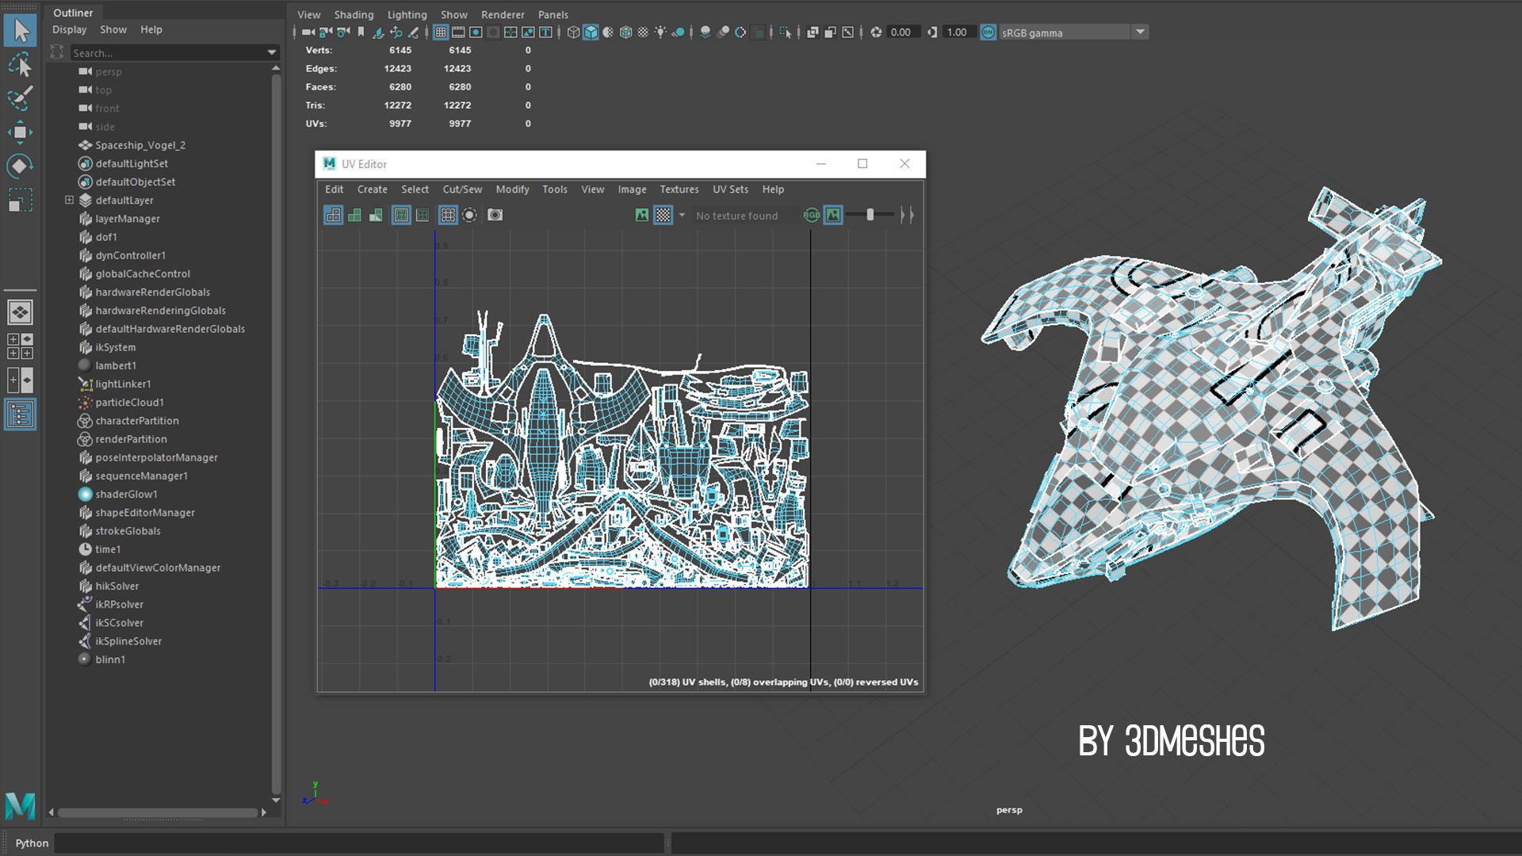This screenshot has width=1522, height=856.
Task: Toggle the UV Editor grid display
Action: [448, 215]
